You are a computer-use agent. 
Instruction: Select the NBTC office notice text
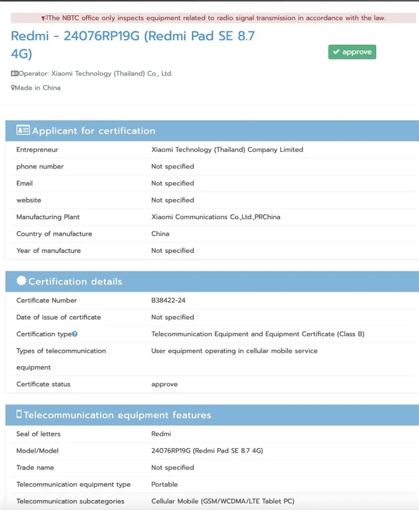point(217,18)
